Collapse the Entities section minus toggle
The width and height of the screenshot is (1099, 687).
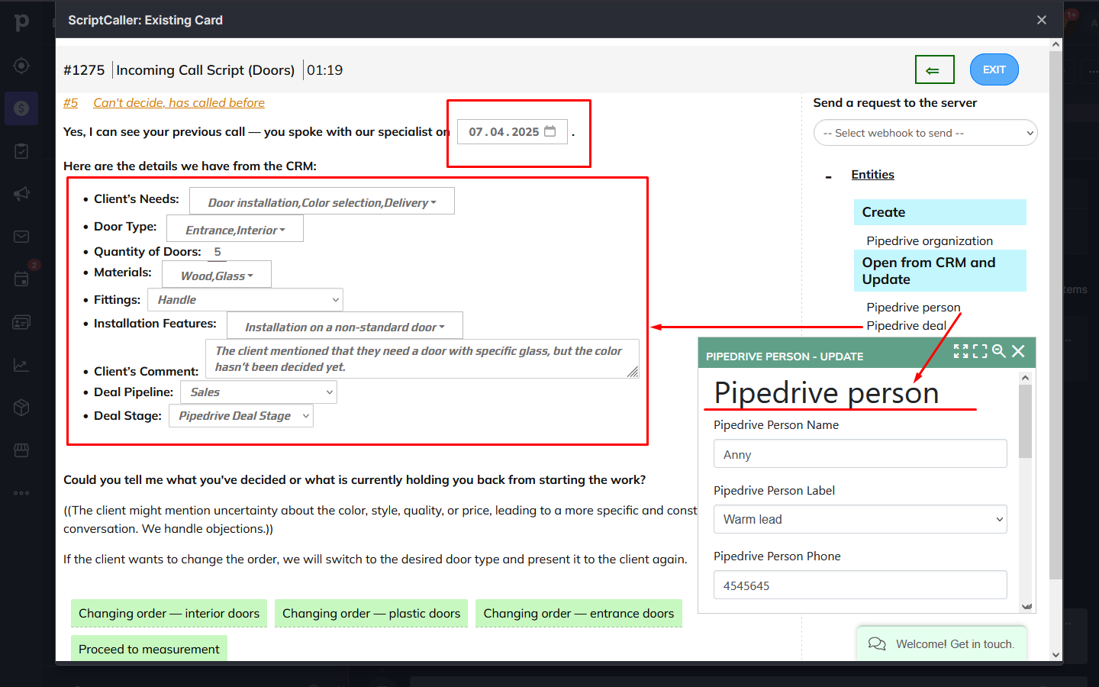[829, 177]
